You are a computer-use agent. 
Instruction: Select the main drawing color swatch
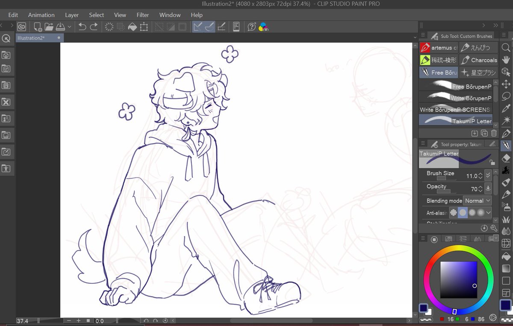pyautogui.click(x=423, y=308)
